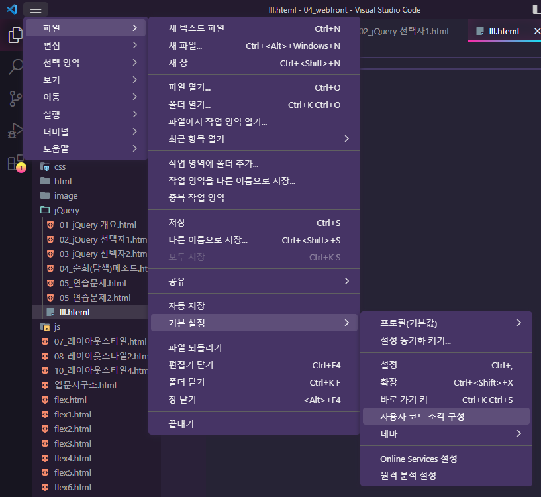
Task: Choose 설정 동기화 켜기...
Action: [446, 341]
